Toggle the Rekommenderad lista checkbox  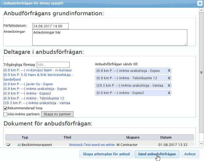pos(5,108)
